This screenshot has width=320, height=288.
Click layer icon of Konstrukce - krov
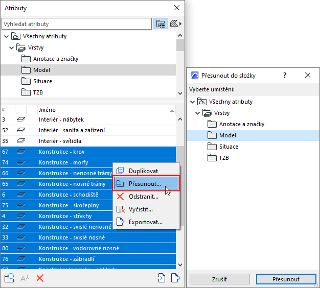(x=21, y=152)
